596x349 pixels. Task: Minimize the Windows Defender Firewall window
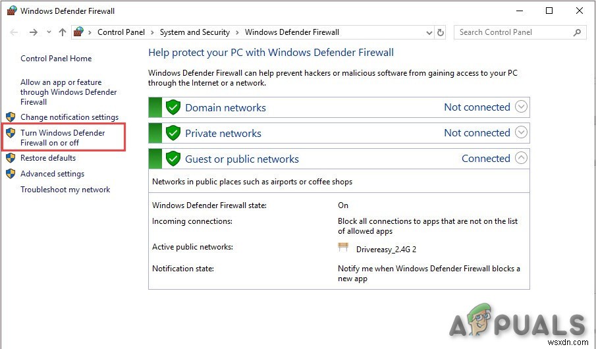[x=519, y=11]
